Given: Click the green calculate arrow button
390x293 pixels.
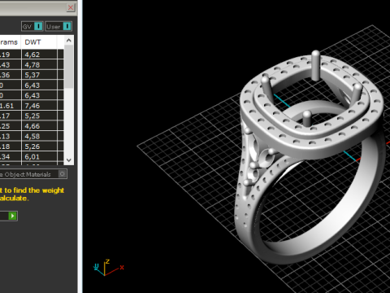Looking at the screenshot, I should (x=12, y=216).
